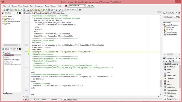Click Set debug desktop icon
Viewport: 182px width, 102px height.
coord(92,6)
